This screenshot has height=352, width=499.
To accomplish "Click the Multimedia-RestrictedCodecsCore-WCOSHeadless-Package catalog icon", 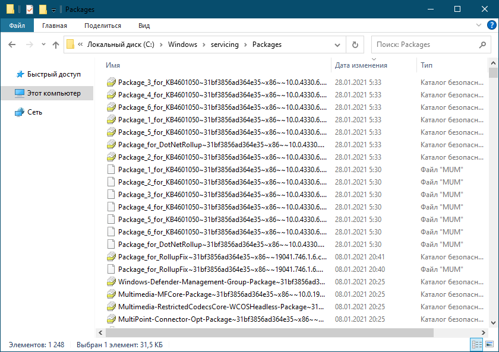I will pos(111,307).
